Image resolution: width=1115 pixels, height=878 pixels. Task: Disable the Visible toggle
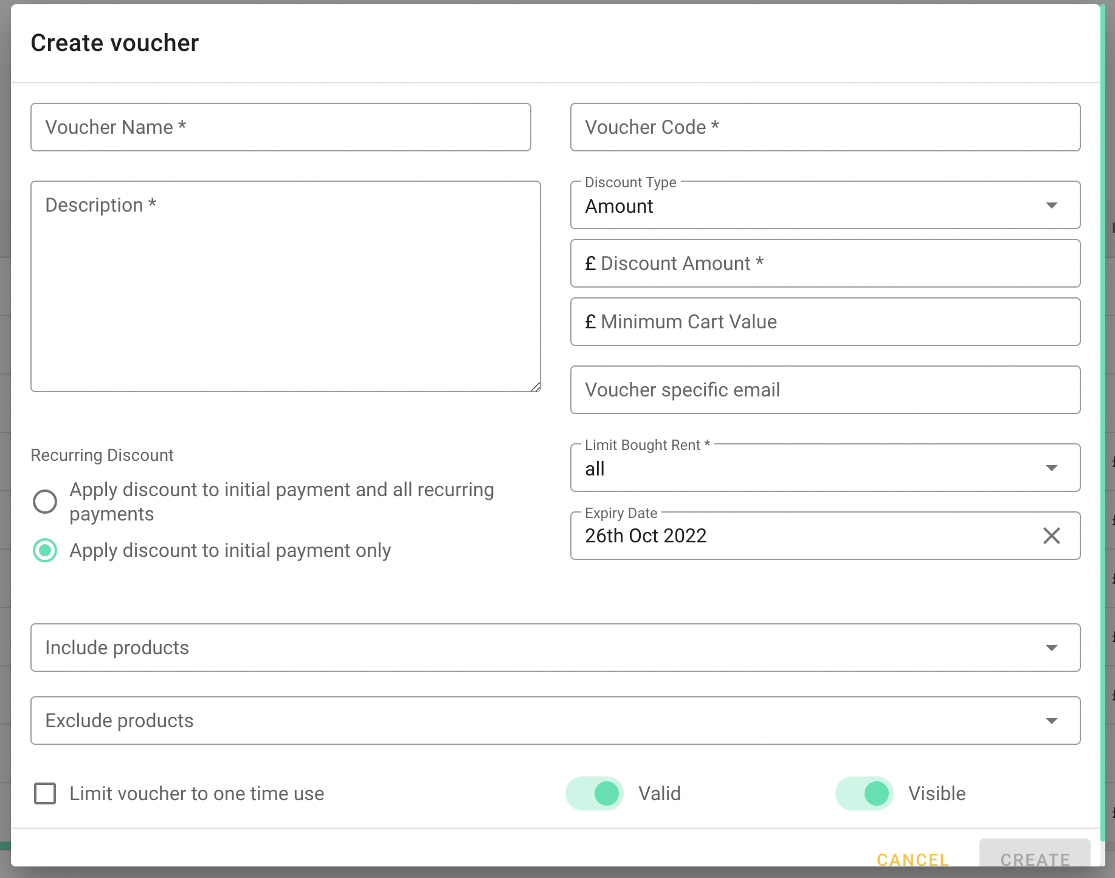point(865,793)
